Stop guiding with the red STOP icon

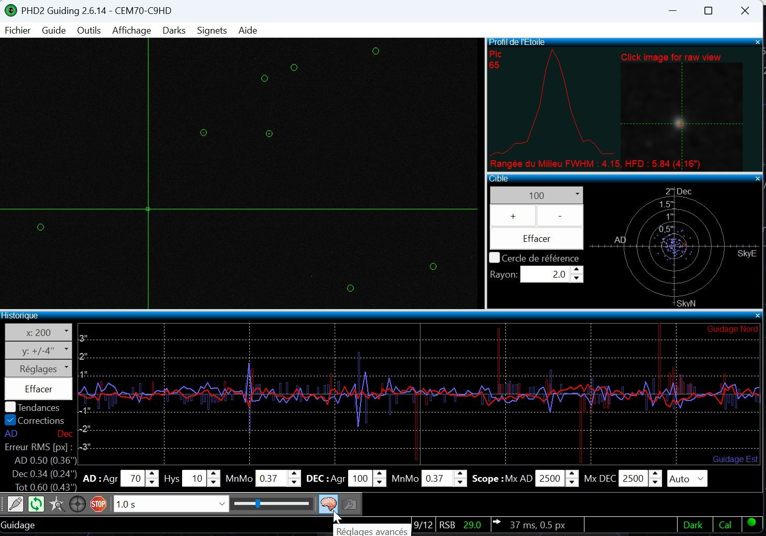98,504
